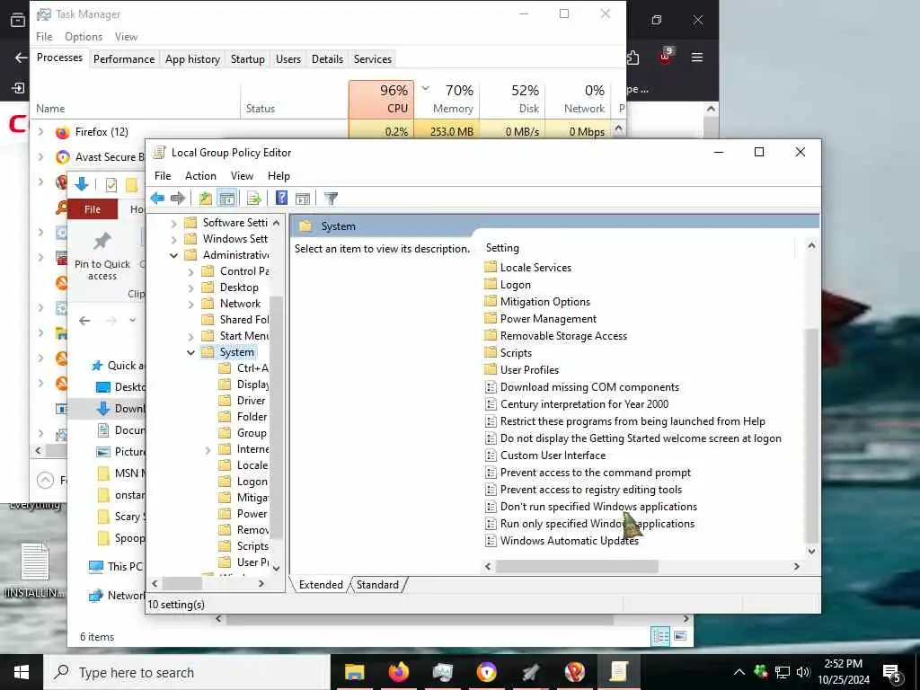920x690 pixels.
Task: Open the Services tab in Task Manager
Action: pyautogui.click(x=373, y=59)
